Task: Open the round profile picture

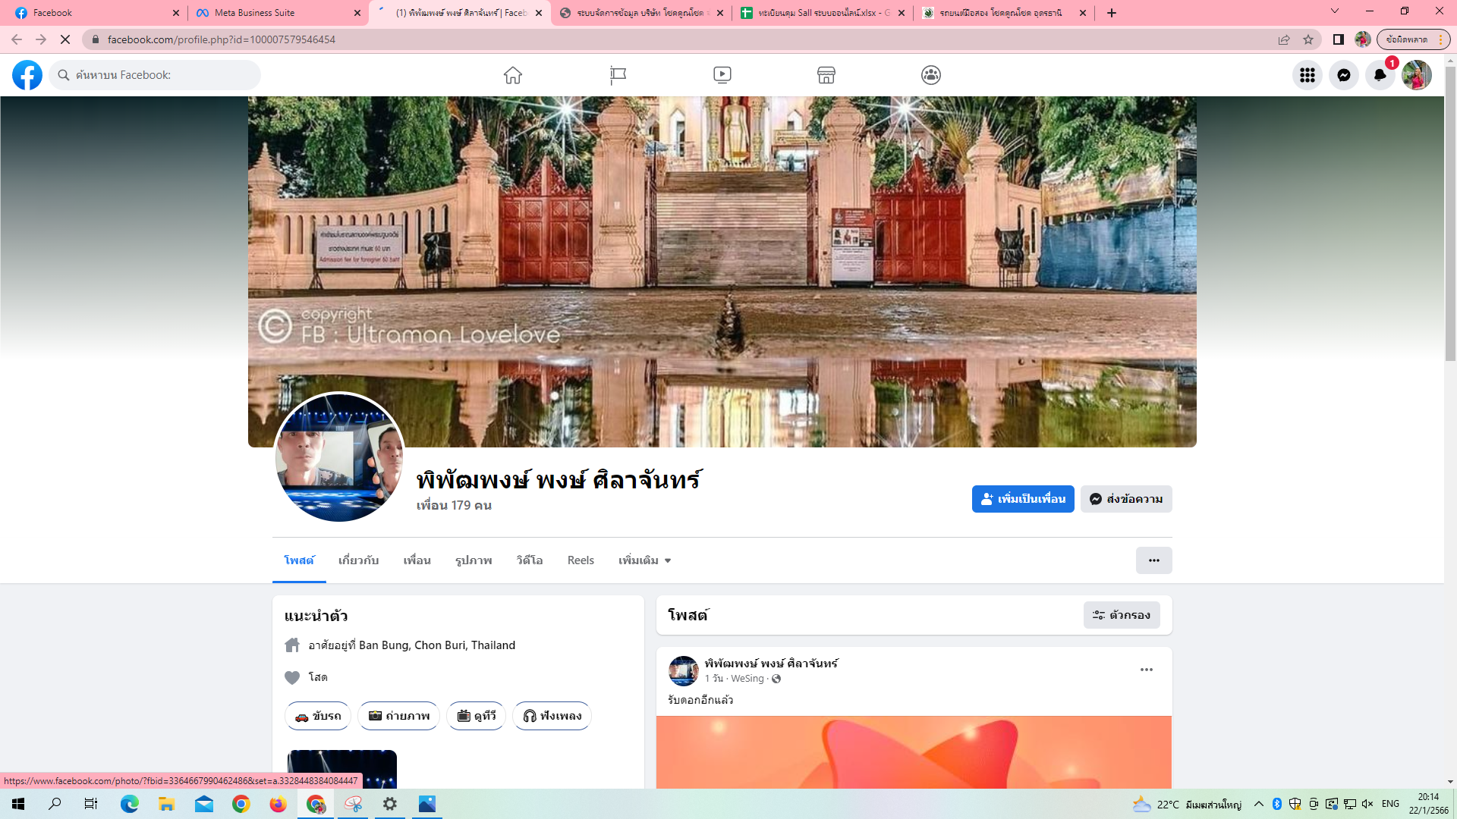Action: [339, 457]
